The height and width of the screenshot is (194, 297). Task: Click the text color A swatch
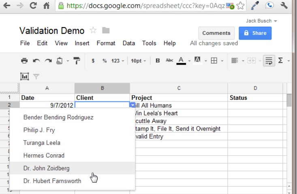tap(181, 61)
